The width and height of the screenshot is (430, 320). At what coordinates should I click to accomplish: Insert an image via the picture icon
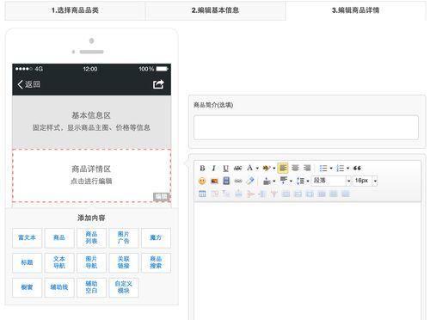[214, 181]
